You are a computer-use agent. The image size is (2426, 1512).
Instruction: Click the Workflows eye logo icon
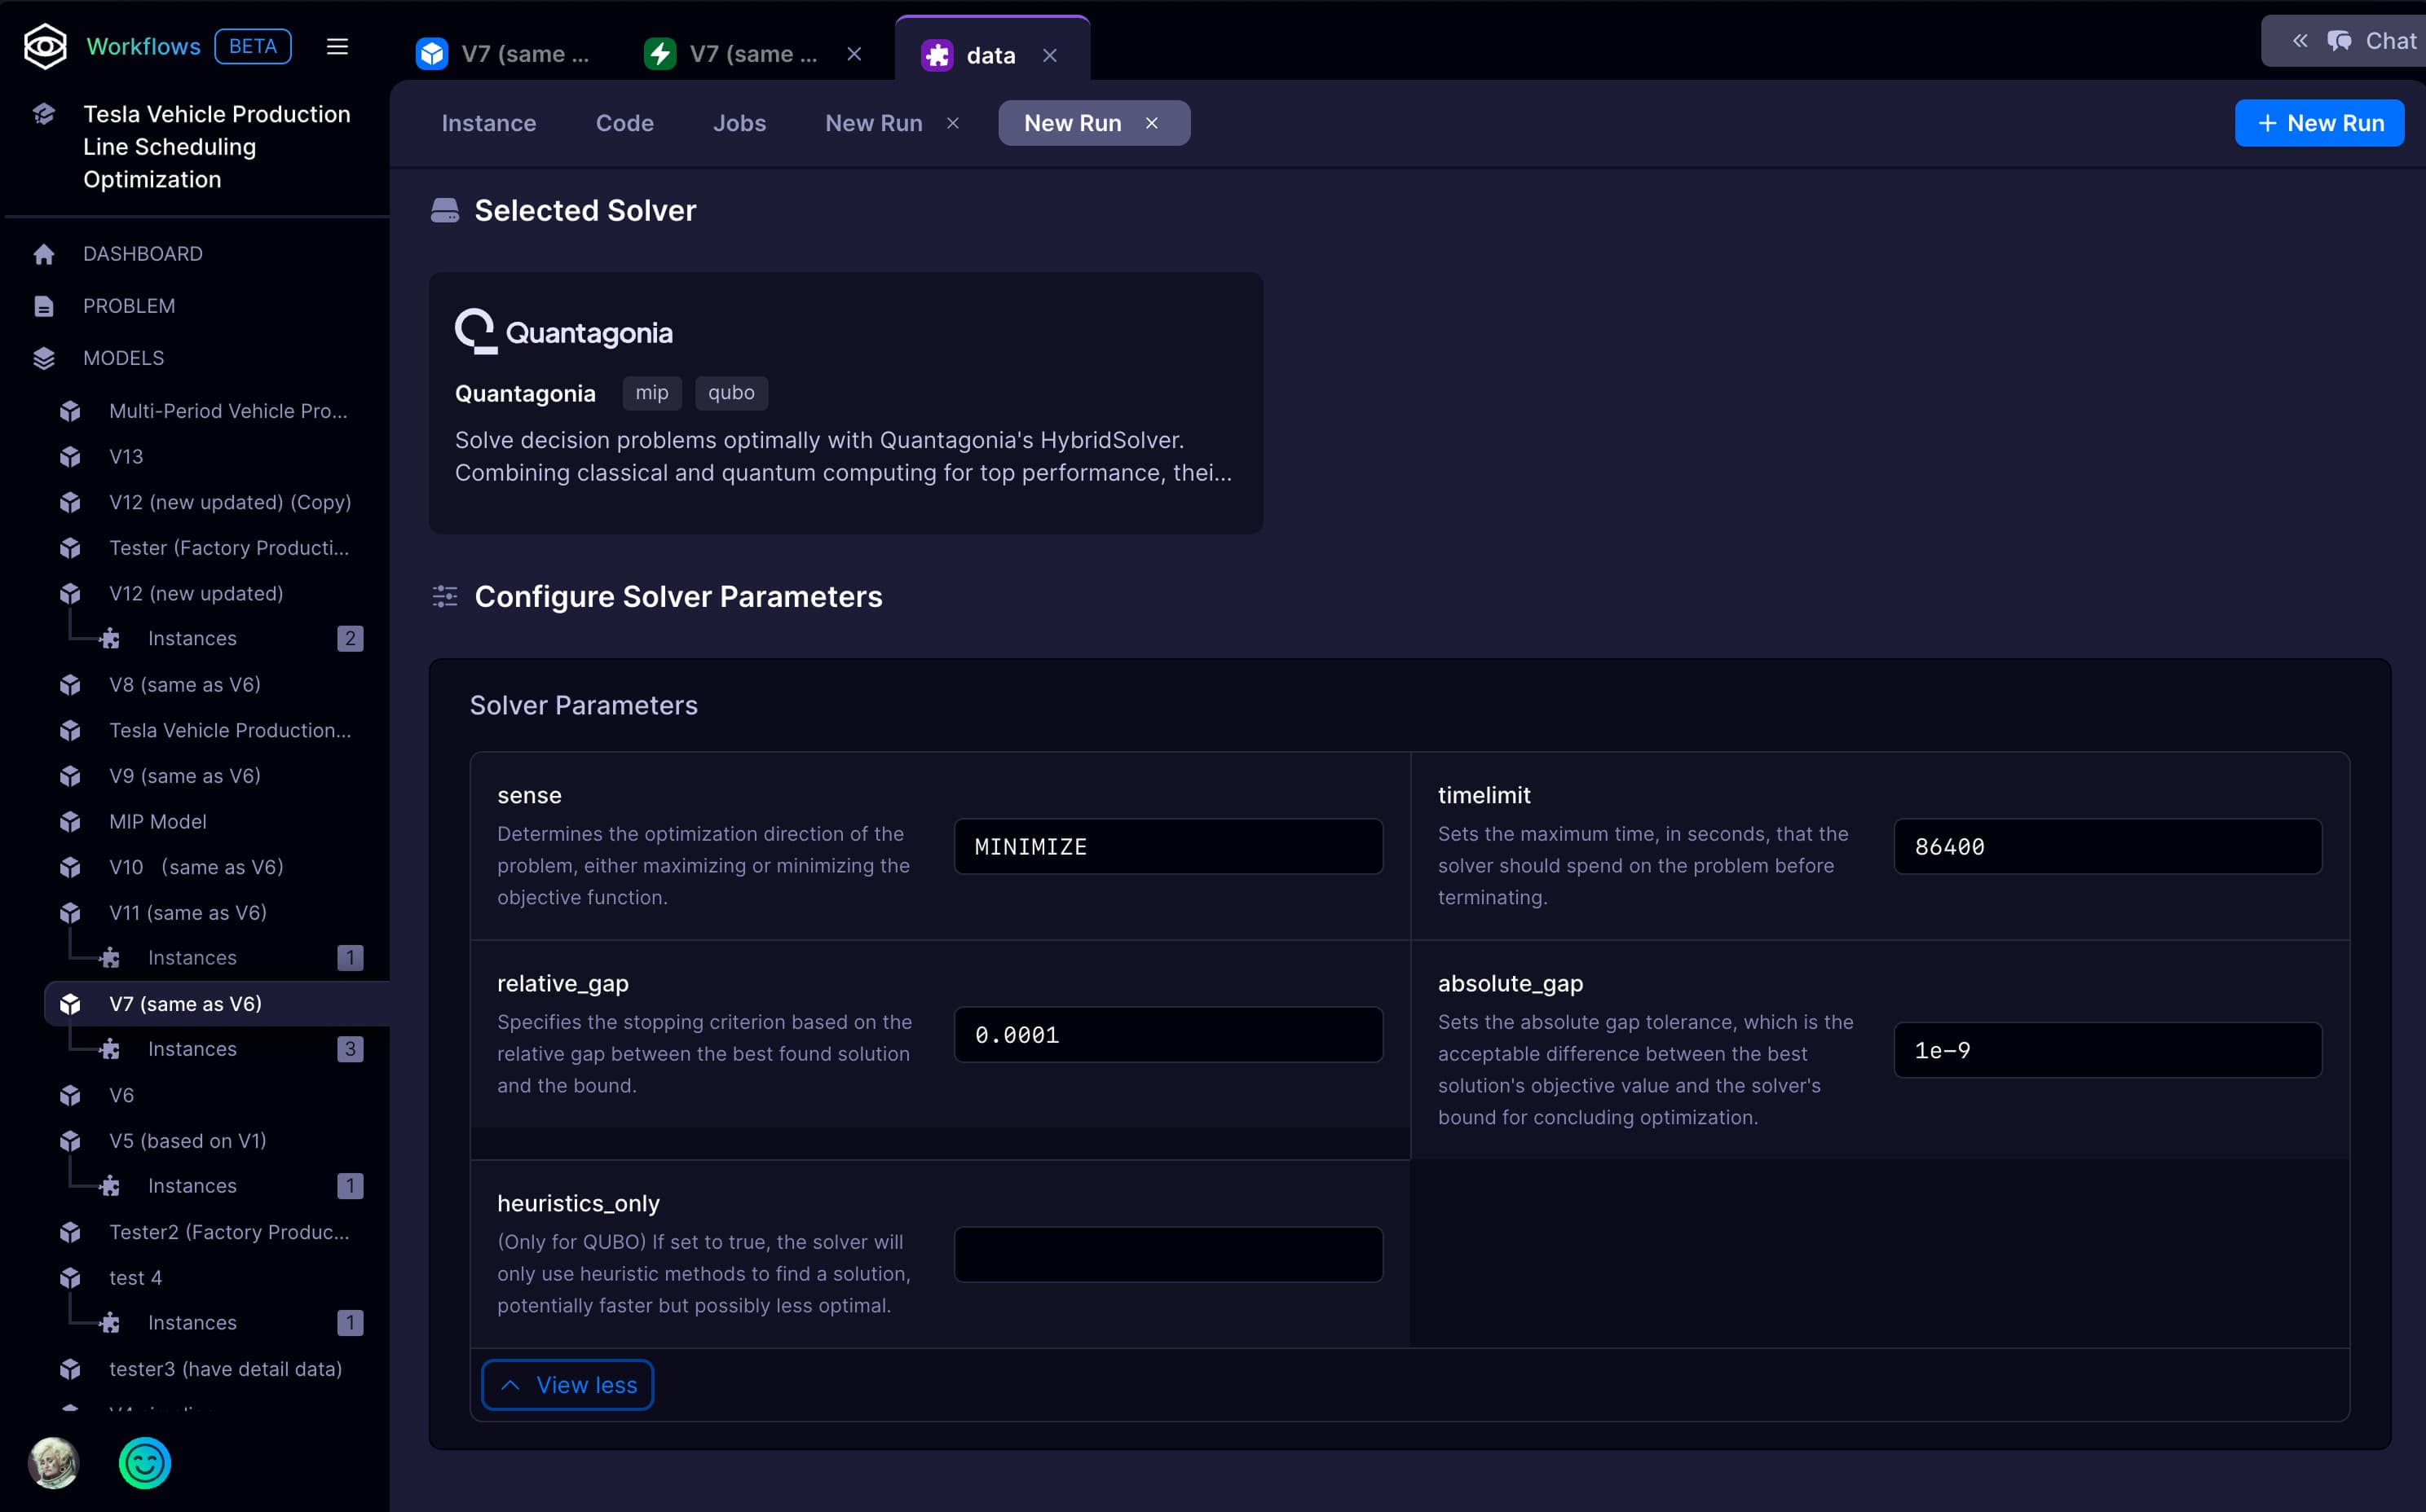click(x=45, y=46)
